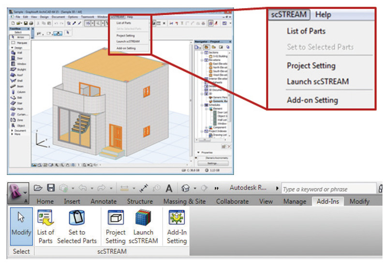Click the Insert ribbon tab in Revit
This screenshot has height=264, width=387.
pos(72,201)
